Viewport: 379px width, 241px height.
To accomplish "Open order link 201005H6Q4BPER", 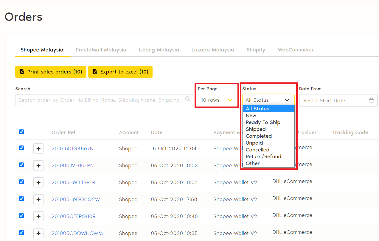I will tap(73, 182).
